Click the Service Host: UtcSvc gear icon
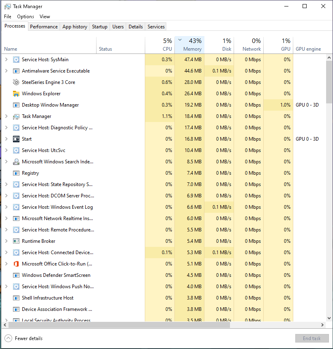Image resolution: width=333 pixels, height=349 pixels. click(x=16, y=150)
